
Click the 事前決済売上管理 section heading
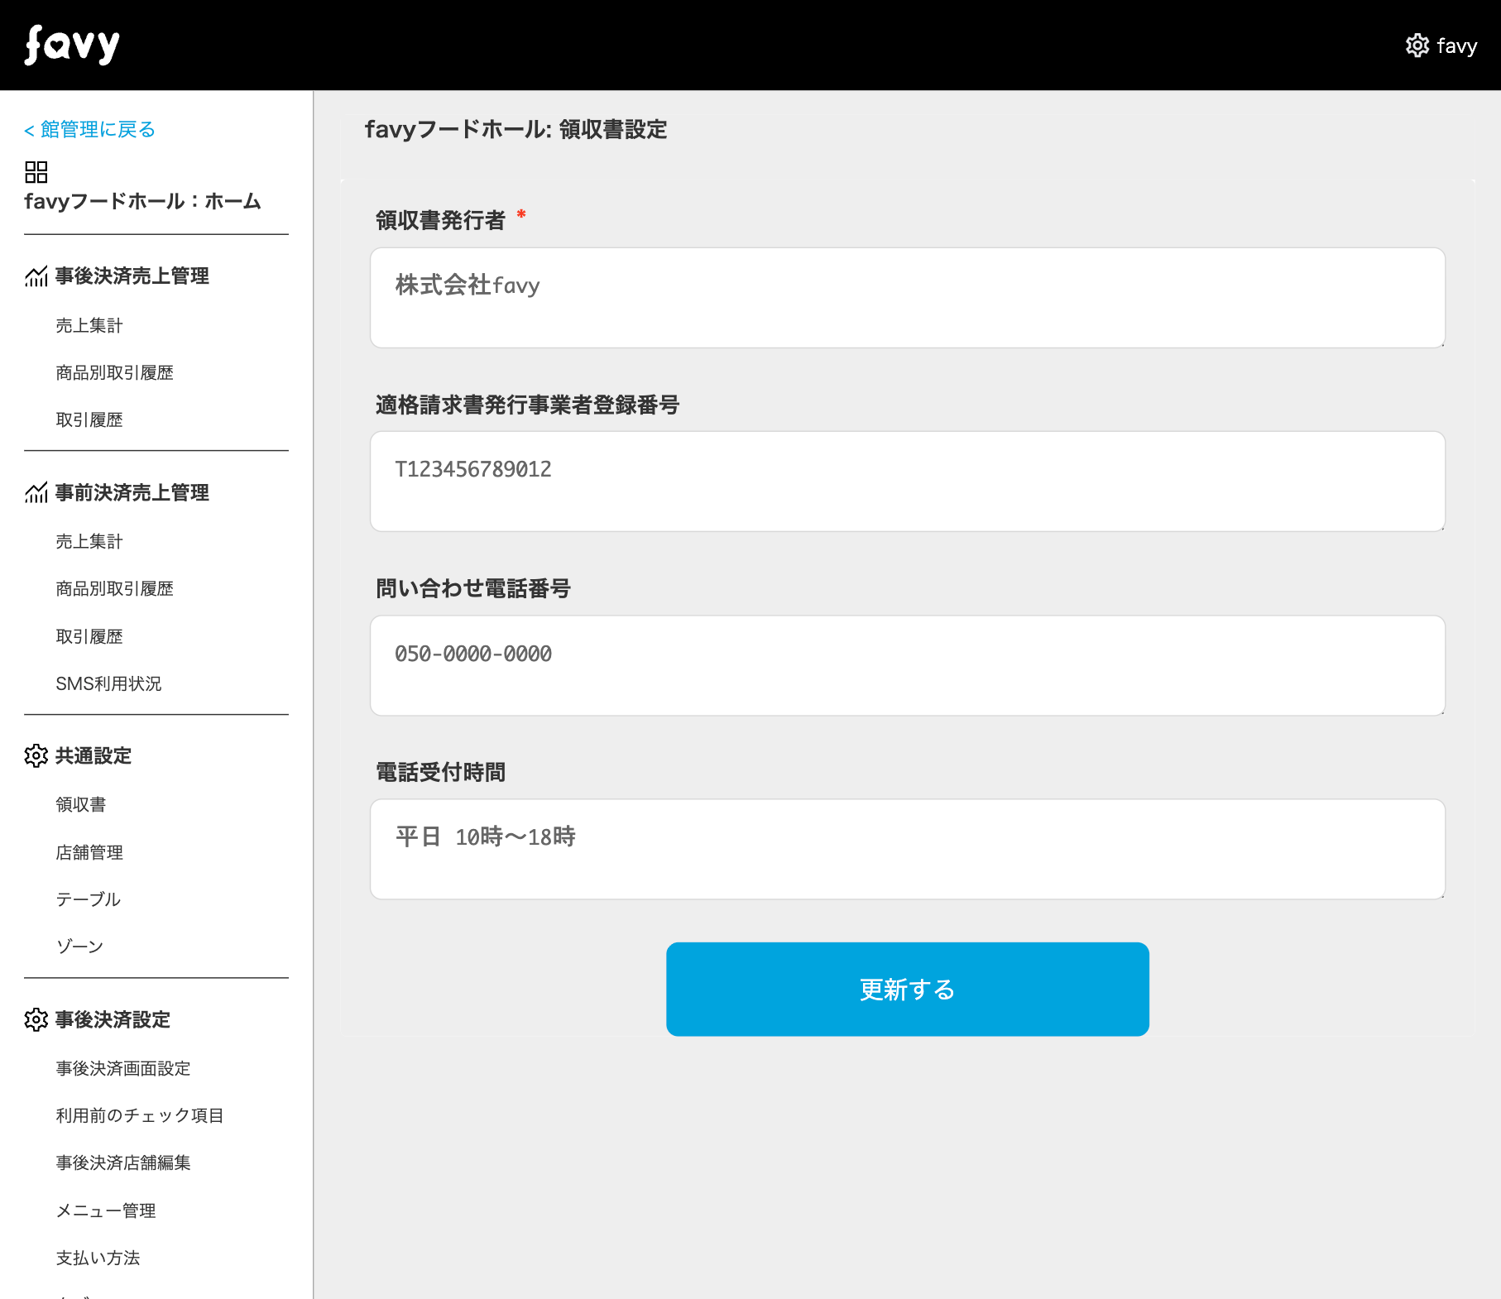pyautogui.click(x=132, y=493)
